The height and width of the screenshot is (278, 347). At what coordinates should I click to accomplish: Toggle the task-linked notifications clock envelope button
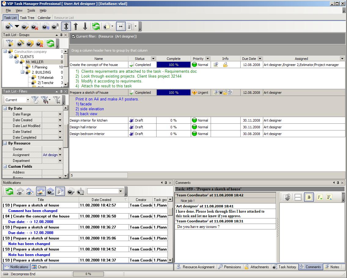click(50, 191)
